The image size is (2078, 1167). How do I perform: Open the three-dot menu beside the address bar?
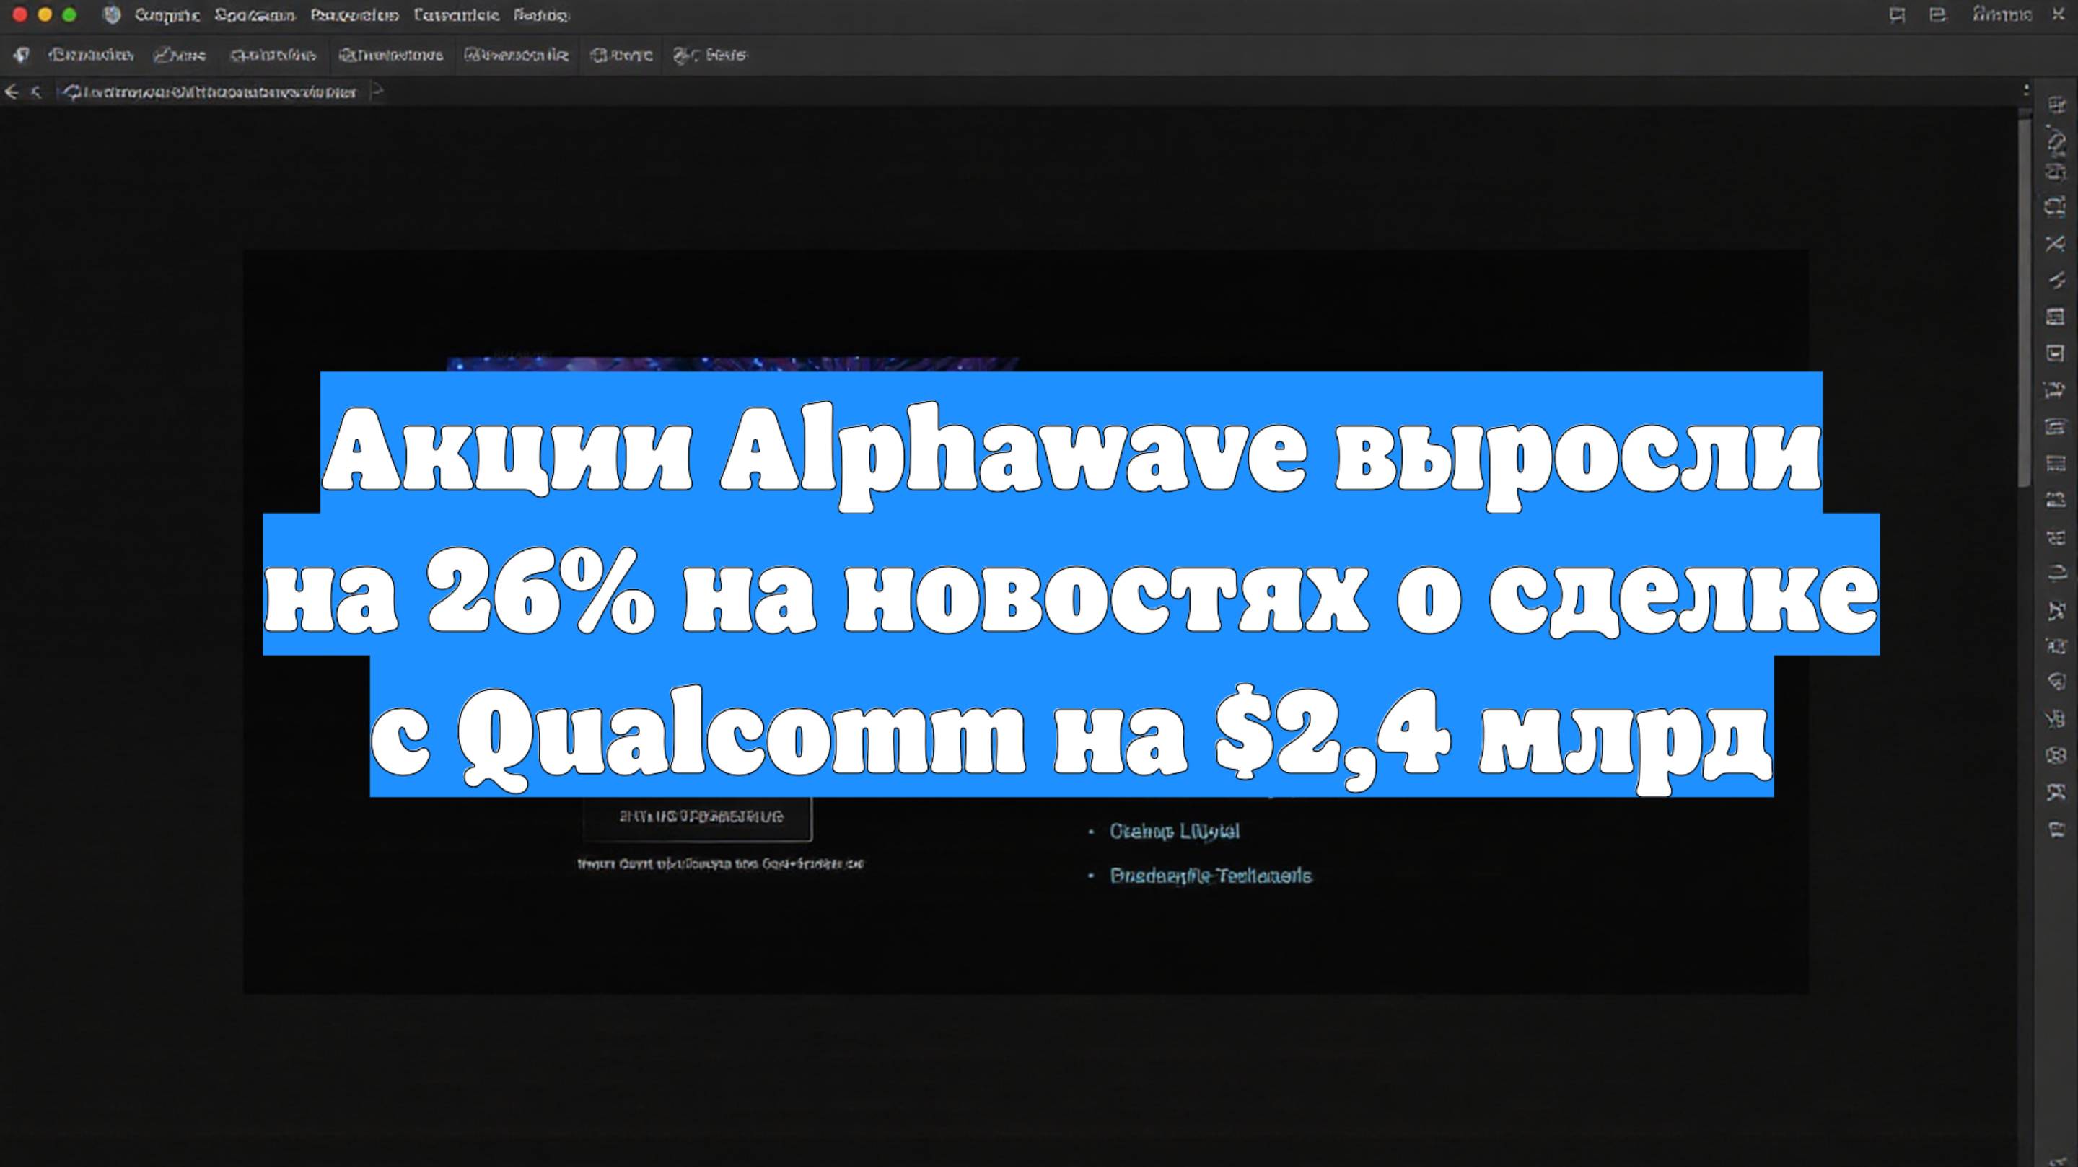[2025, 90]
